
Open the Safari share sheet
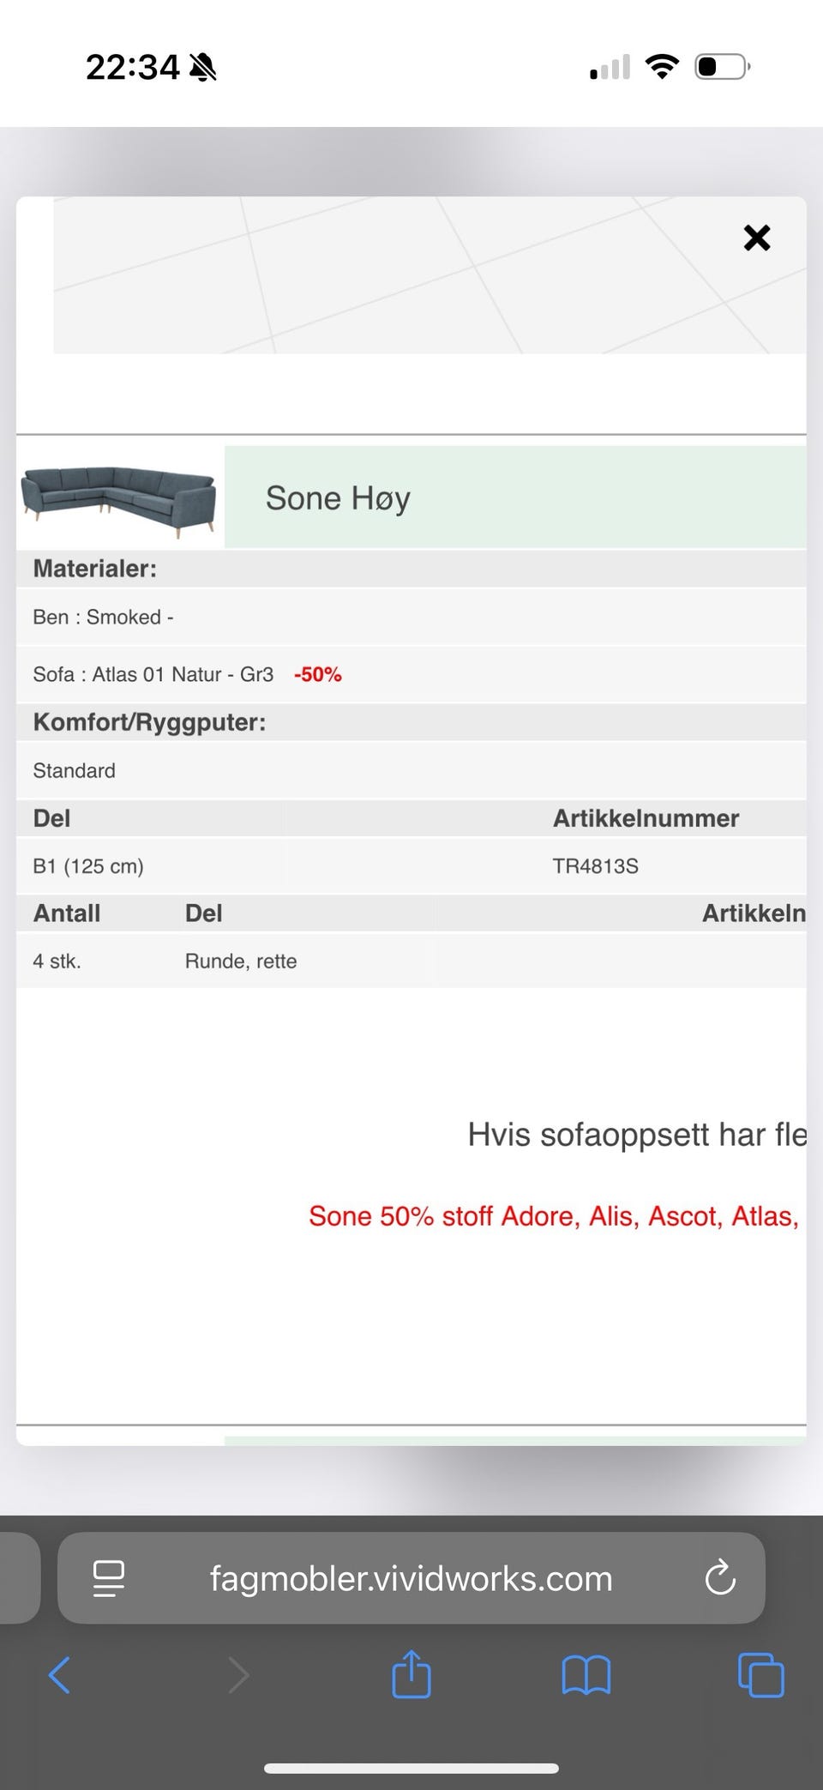(411, 1672)
